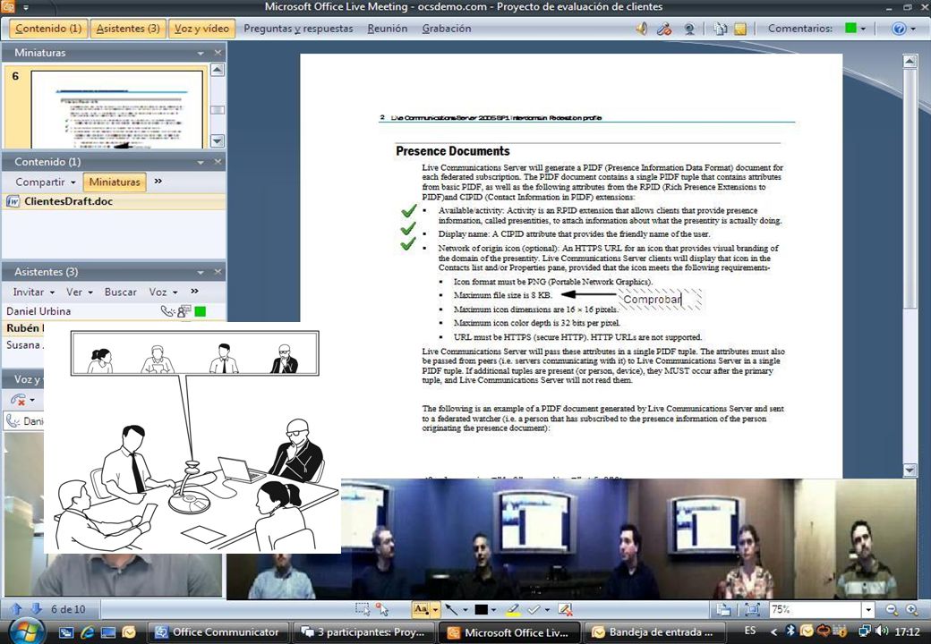
Task: Open the Reunión menu
Action: [387, 29]
